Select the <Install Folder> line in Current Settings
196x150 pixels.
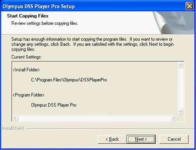(x=26, y=70)
